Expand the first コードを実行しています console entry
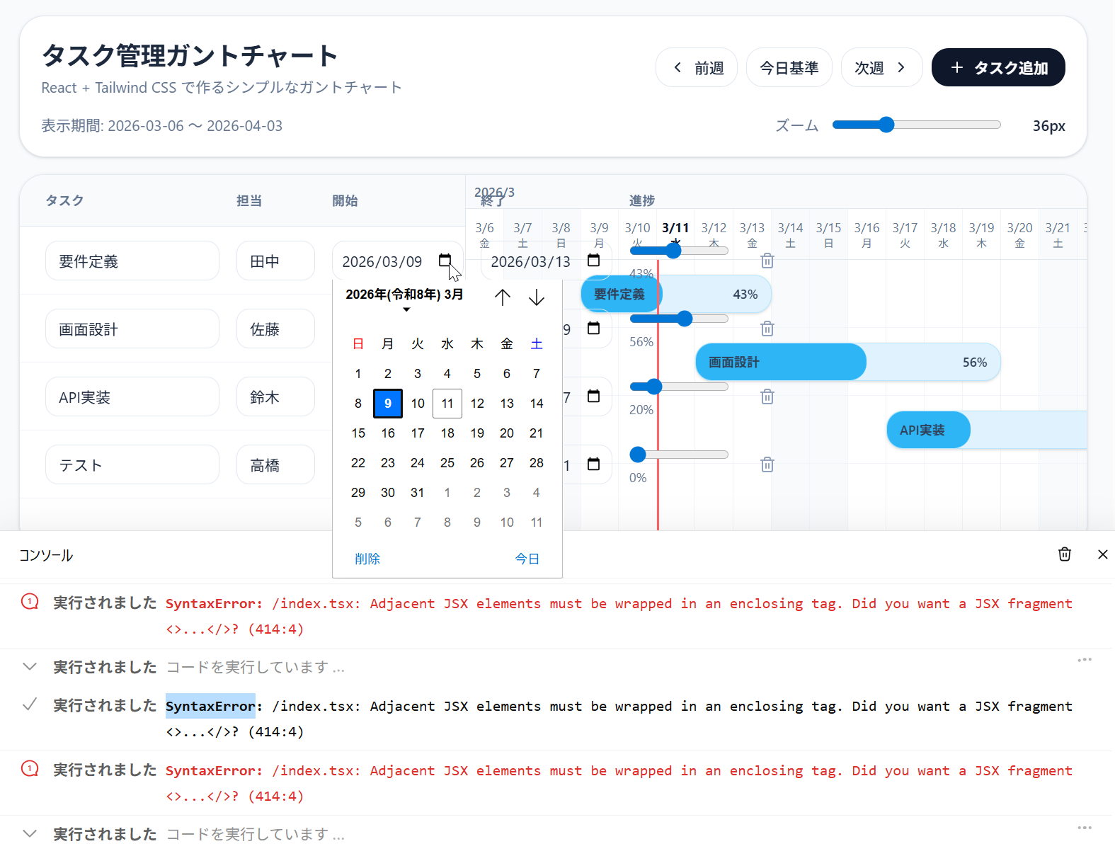Screen dimensions: 1115x856 pos(30,666)
